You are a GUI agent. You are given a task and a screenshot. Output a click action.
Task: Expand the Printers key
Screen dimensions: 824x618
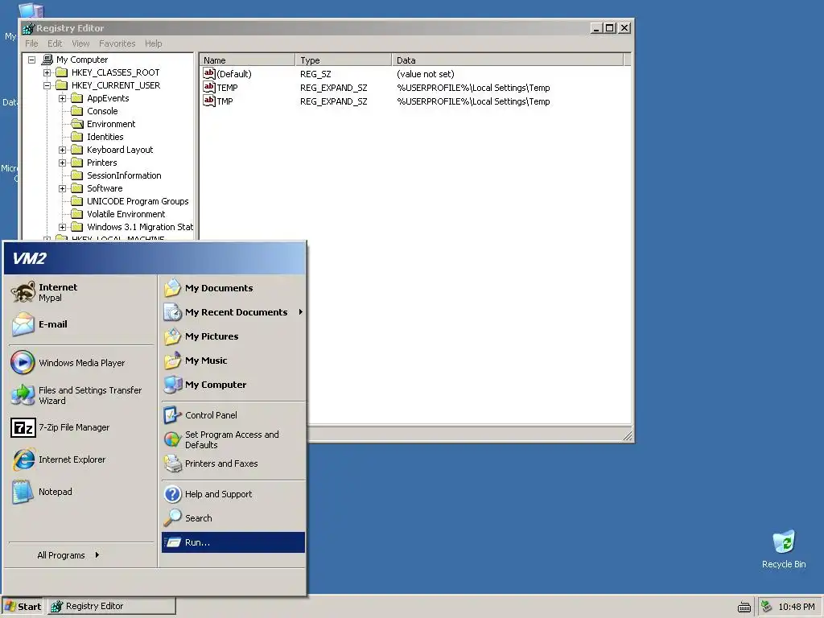(62, 163)
